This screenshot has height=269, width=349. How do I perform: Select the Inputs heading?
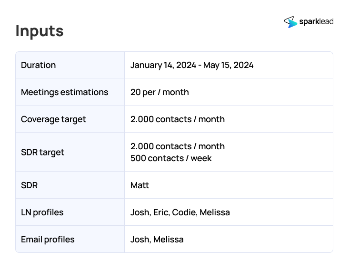point(40,31)
